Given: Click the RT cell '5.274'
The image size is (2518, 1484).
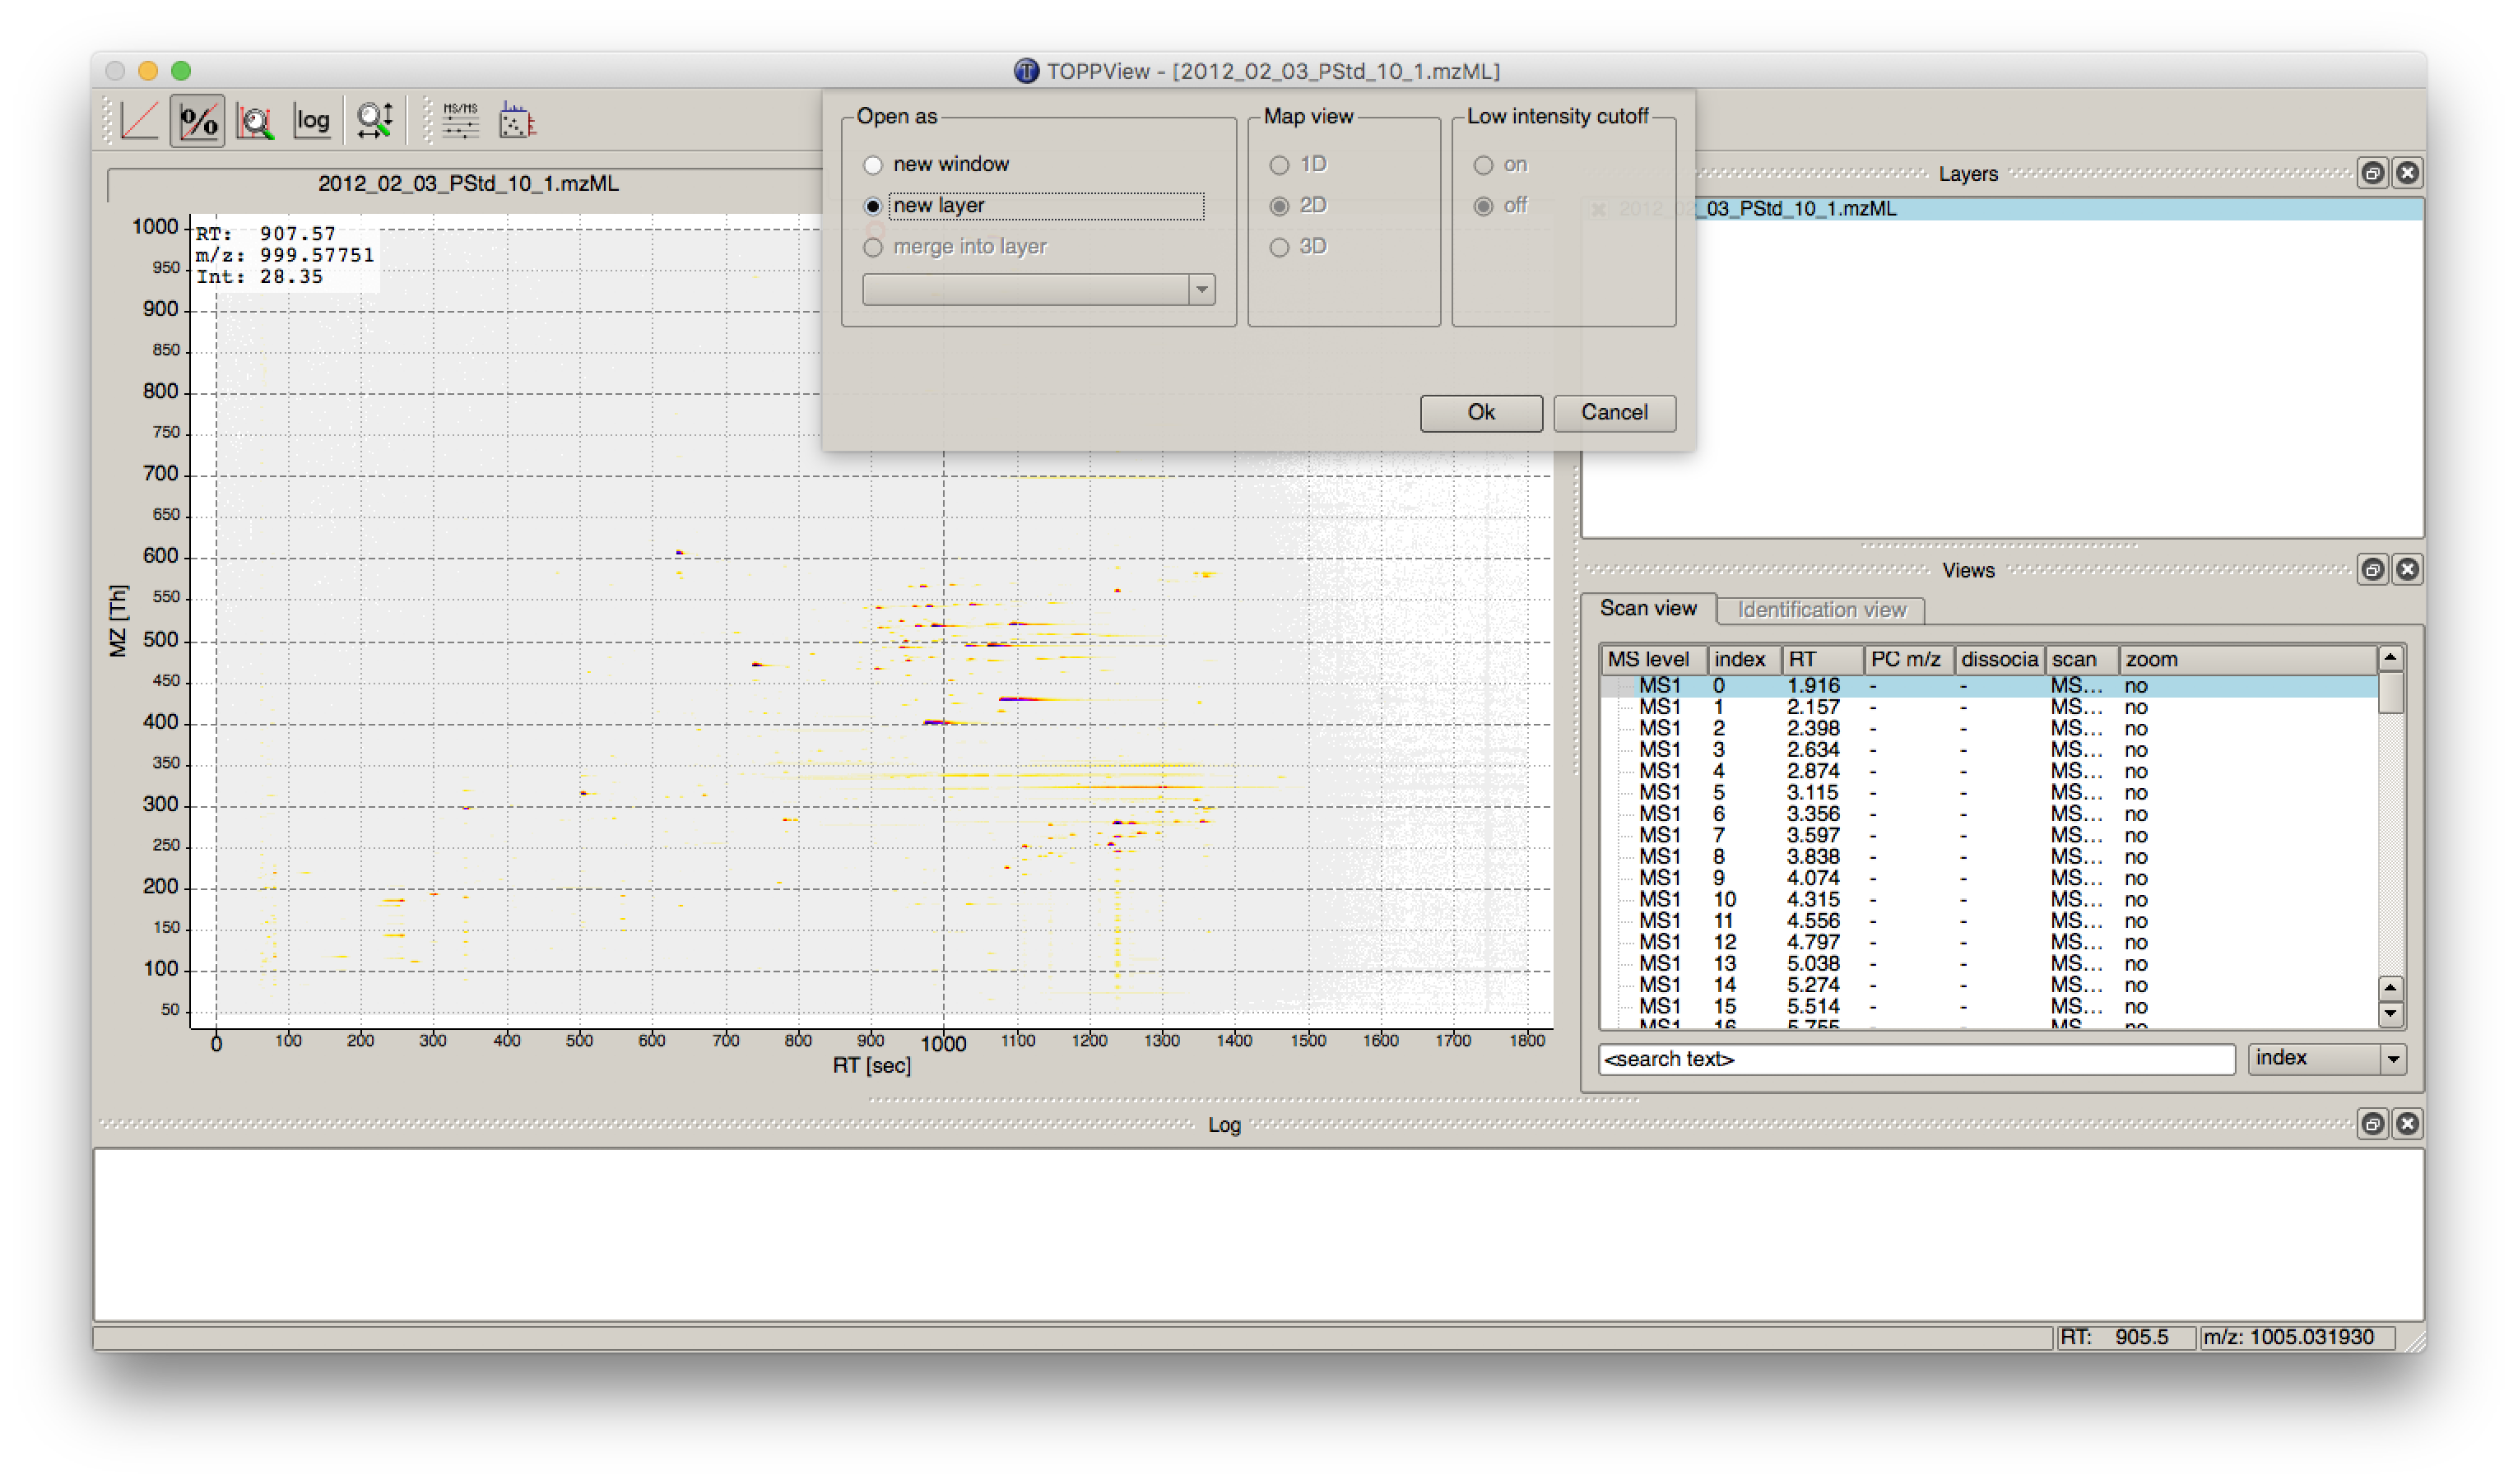Looking at the screenshot, I should coord(1812,986).
